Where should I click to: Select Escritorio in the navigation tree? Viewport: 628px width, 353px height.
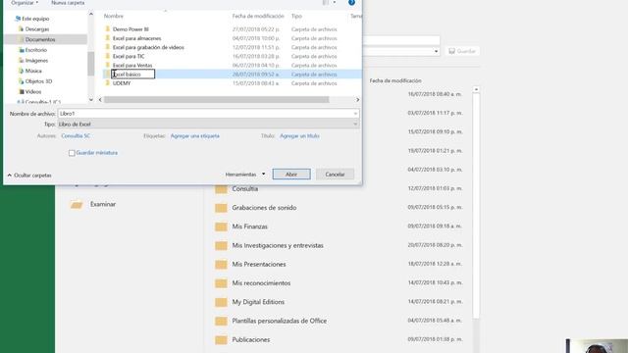[x=36, y=50]
